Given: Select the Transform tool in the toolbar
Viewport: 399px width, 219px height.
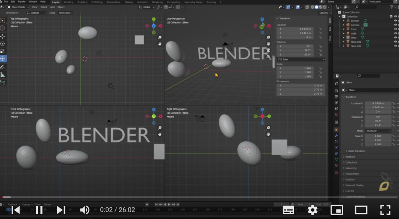Looking at the screenshot, I should [3, 59].
